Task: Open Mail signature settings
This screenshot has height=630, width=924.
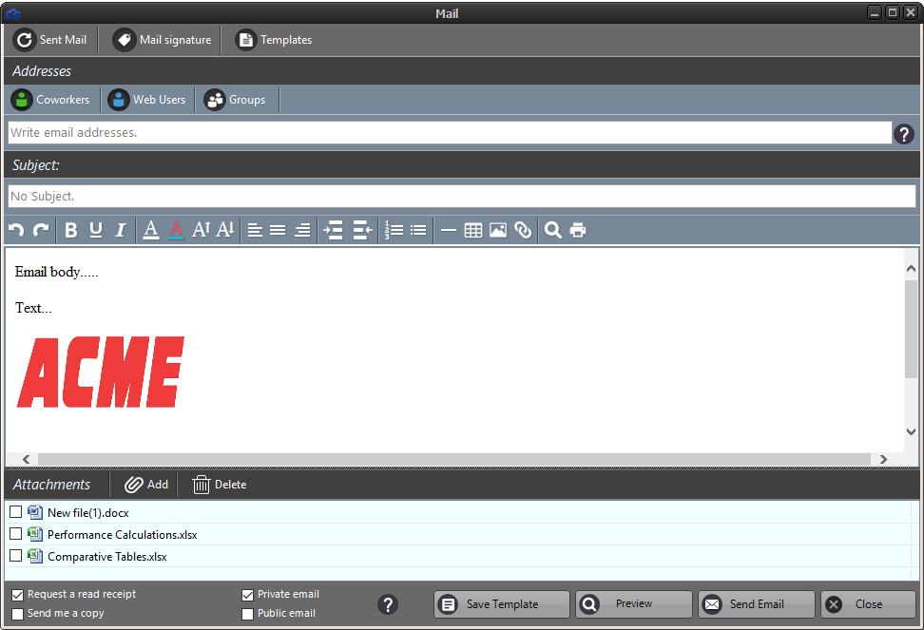Action: (x=162, y=40)
